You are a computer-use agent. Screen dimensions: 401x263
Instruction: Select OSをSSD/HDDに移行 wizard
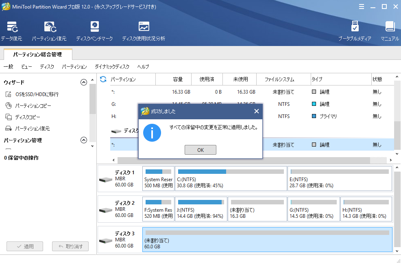pos(37,94)
